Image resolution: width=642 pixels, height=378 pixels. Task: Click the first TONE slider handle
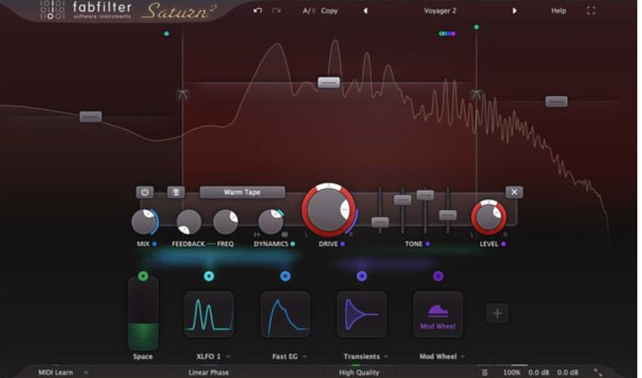(x=380, y=222)
